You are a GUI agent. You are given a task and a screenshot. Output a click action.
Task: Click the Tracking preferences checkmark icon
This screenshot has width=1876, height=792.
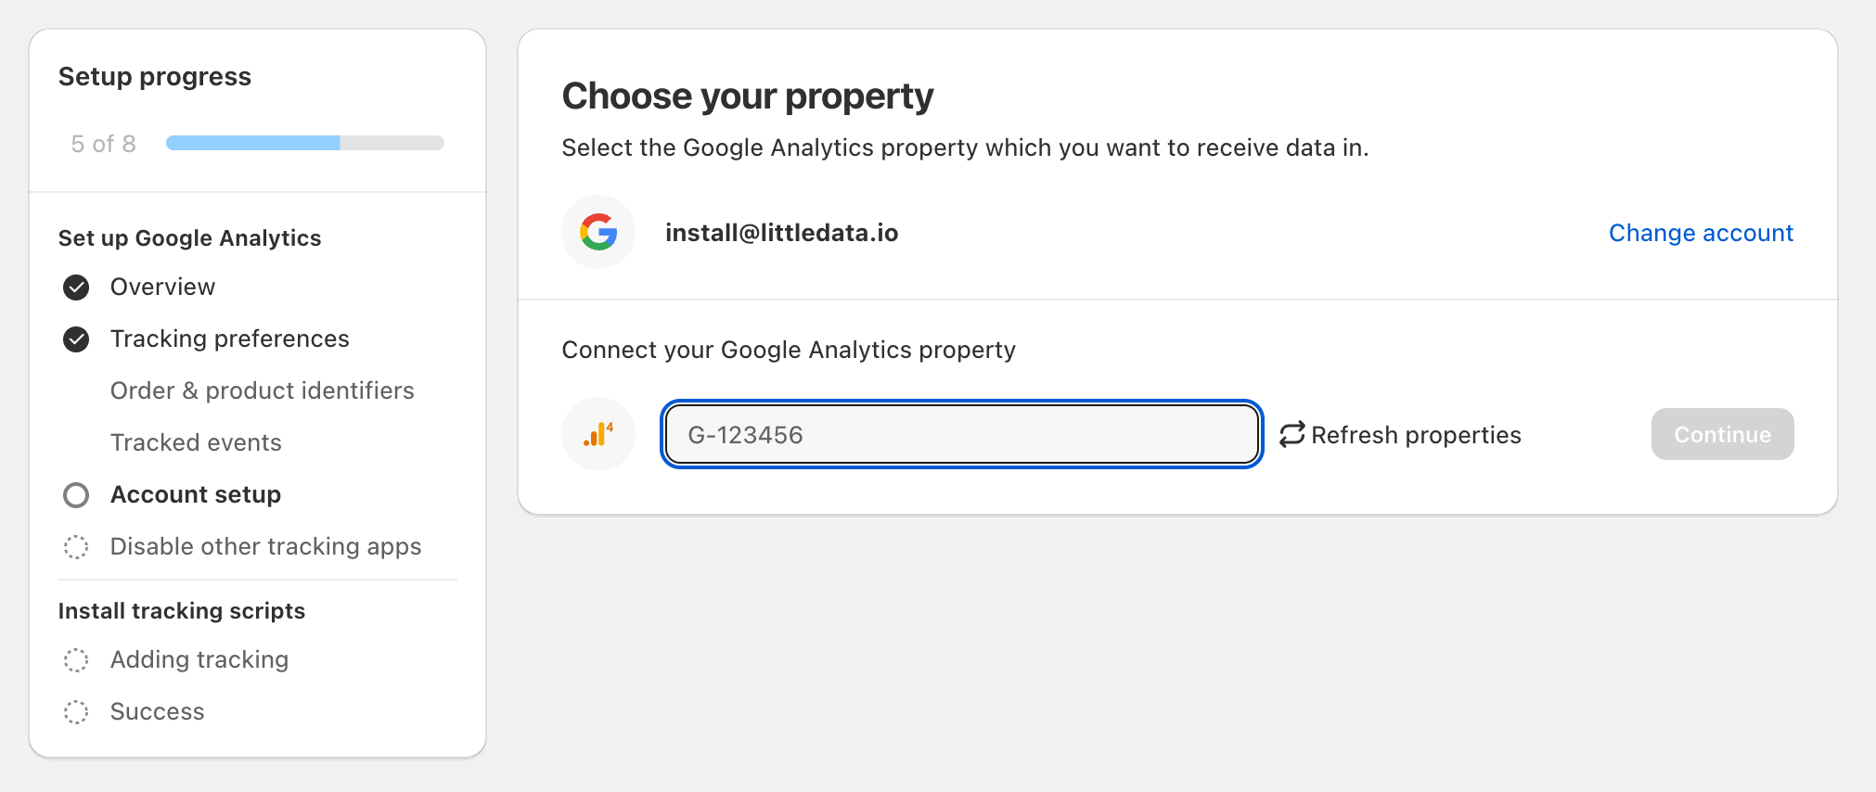pos(76,339)
